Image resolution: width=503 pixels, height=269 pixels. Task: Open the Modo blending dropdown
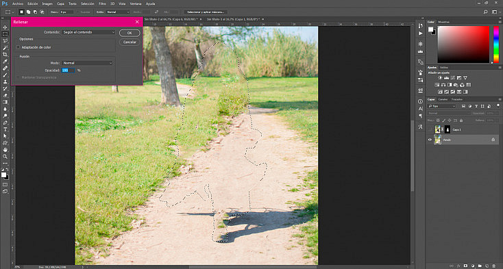click(x=87, y=63)
